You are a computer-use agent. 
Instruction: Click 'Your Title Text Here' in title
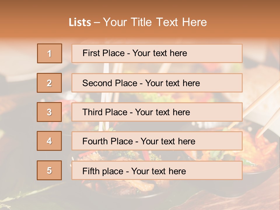click(x=155, y=22)
